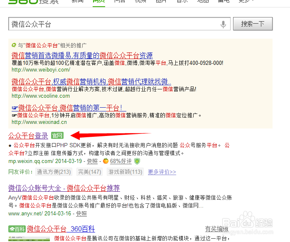Select the 游戏新颖(113) review tag

tap(125, 172)
